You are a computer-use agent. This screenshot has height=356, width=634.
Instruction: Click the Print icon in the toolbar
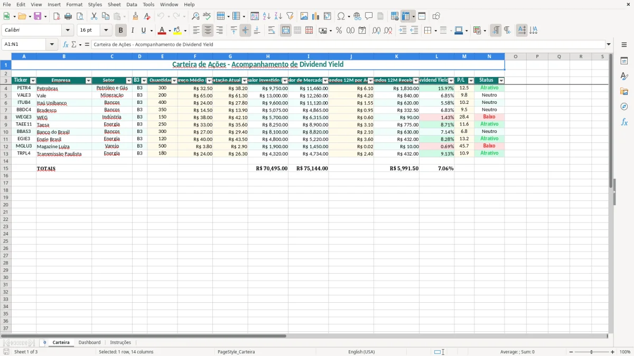coord(68,16)
